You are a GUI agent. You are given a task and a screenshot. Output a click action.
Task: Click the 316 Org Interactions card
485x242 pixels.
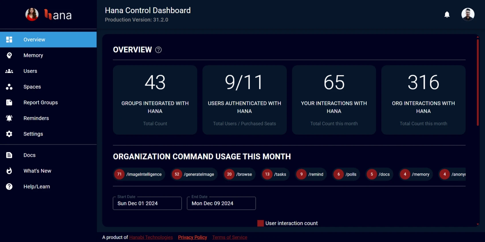coord(423,100)
